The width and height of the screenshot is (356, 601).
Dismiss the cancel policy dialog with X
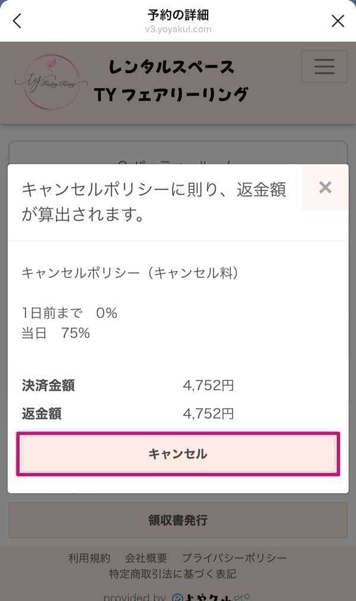pos(325,188)
